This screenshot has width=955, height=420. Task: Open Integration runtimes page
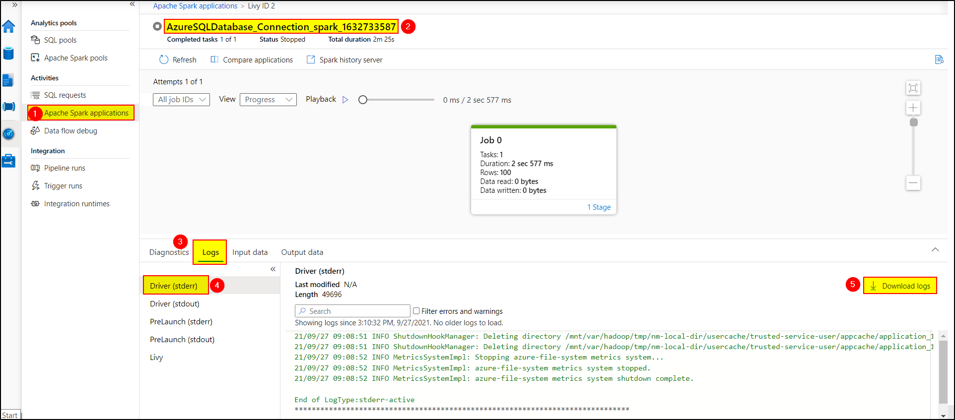click(76, 203)
